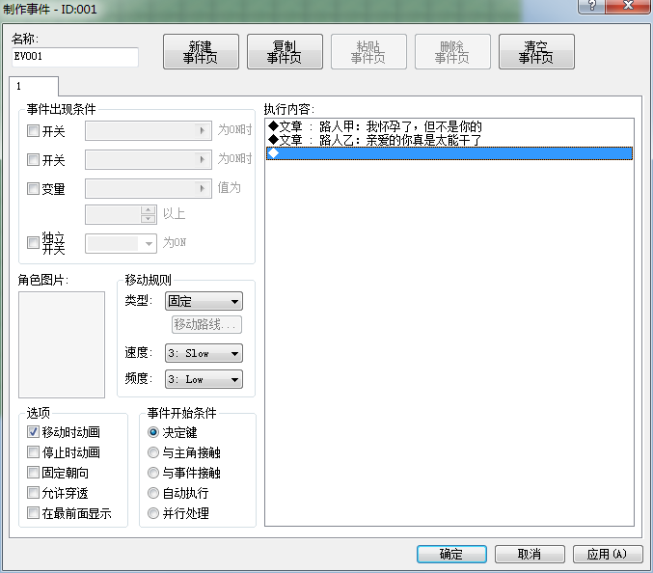Close the 制作事件 dialog window
This screenshot has height=573, width=653.
pyautogui.click(x=628, y=6)
